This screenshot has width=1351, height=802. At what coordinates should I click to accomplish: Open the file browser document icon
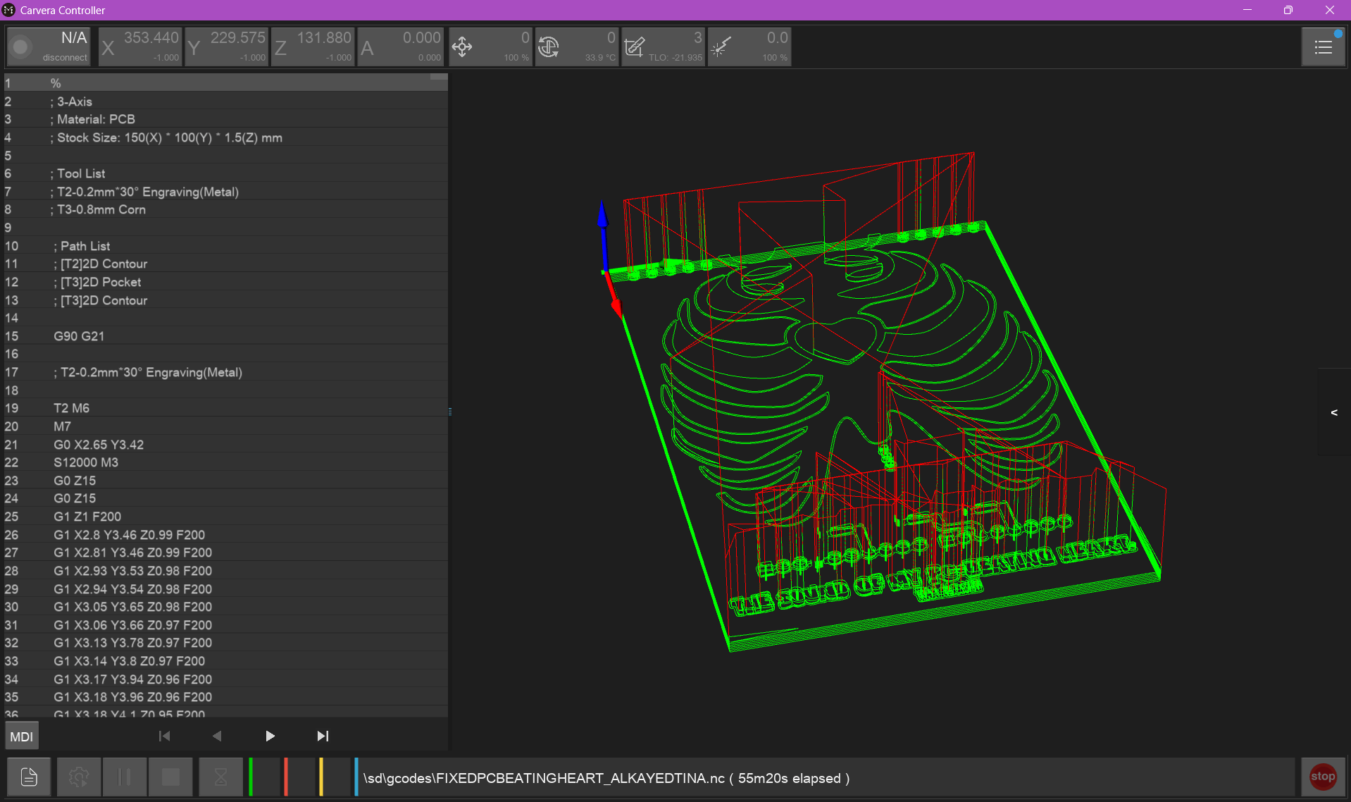[x=29, y=777]
